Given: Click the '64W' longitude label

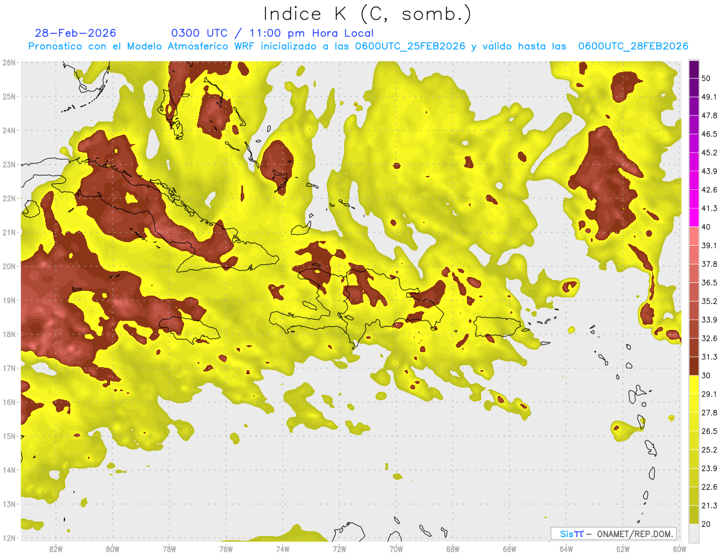Looking at the screenshot, I should tap(566, 549).
